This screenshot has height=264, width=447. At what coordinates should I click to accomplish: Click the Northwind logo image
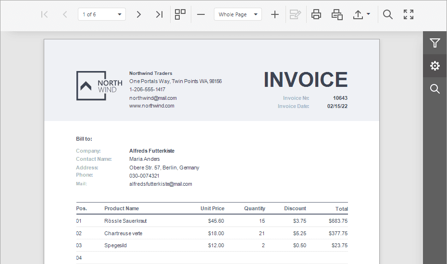[x=99, y=86]
